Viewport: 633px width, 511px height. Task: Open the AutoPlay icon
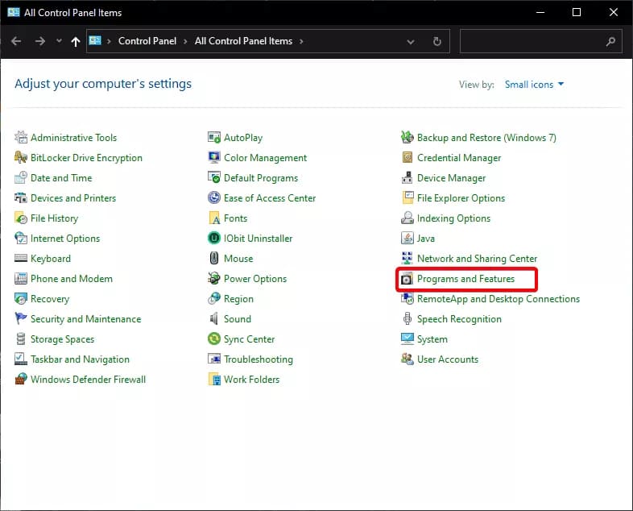(x=214, y=137)
